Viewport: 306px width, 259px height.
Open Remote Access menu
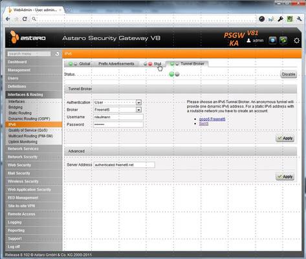34,214
